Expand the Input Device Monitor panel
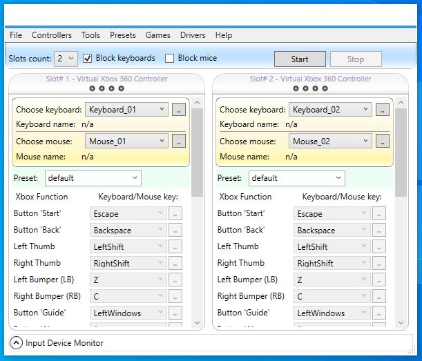This screenshot has height=361, width=422. click(x=16, y=343)
